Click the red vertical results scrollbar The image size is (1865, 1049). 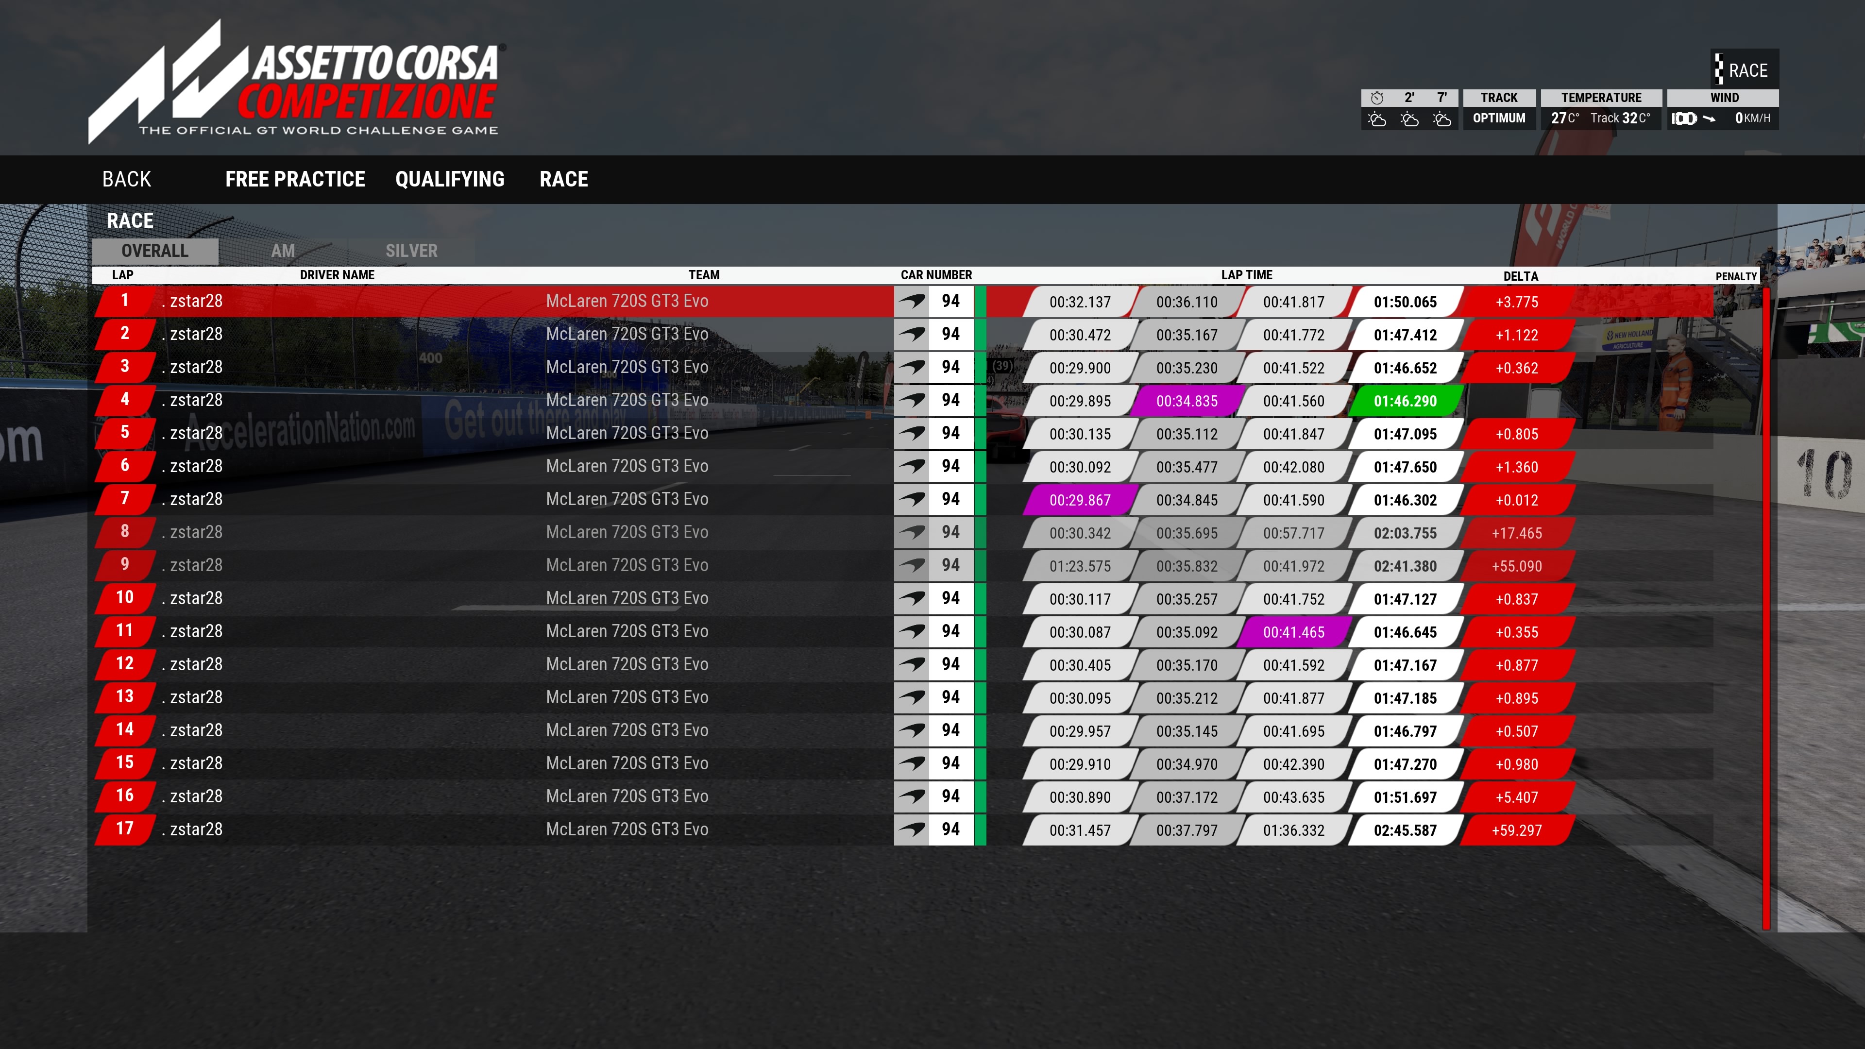pos(1766,608)
